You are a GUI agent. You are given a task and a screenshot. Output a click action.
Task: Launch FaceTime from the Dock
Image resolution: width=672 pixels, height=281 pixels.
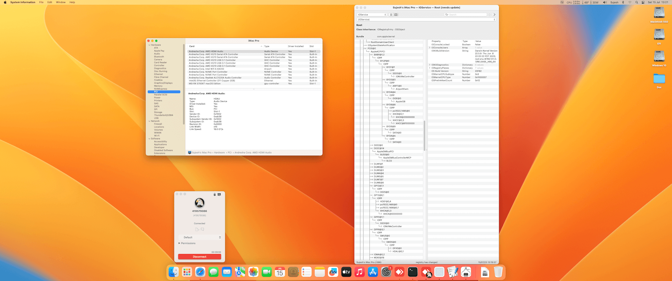coord(267,272)
